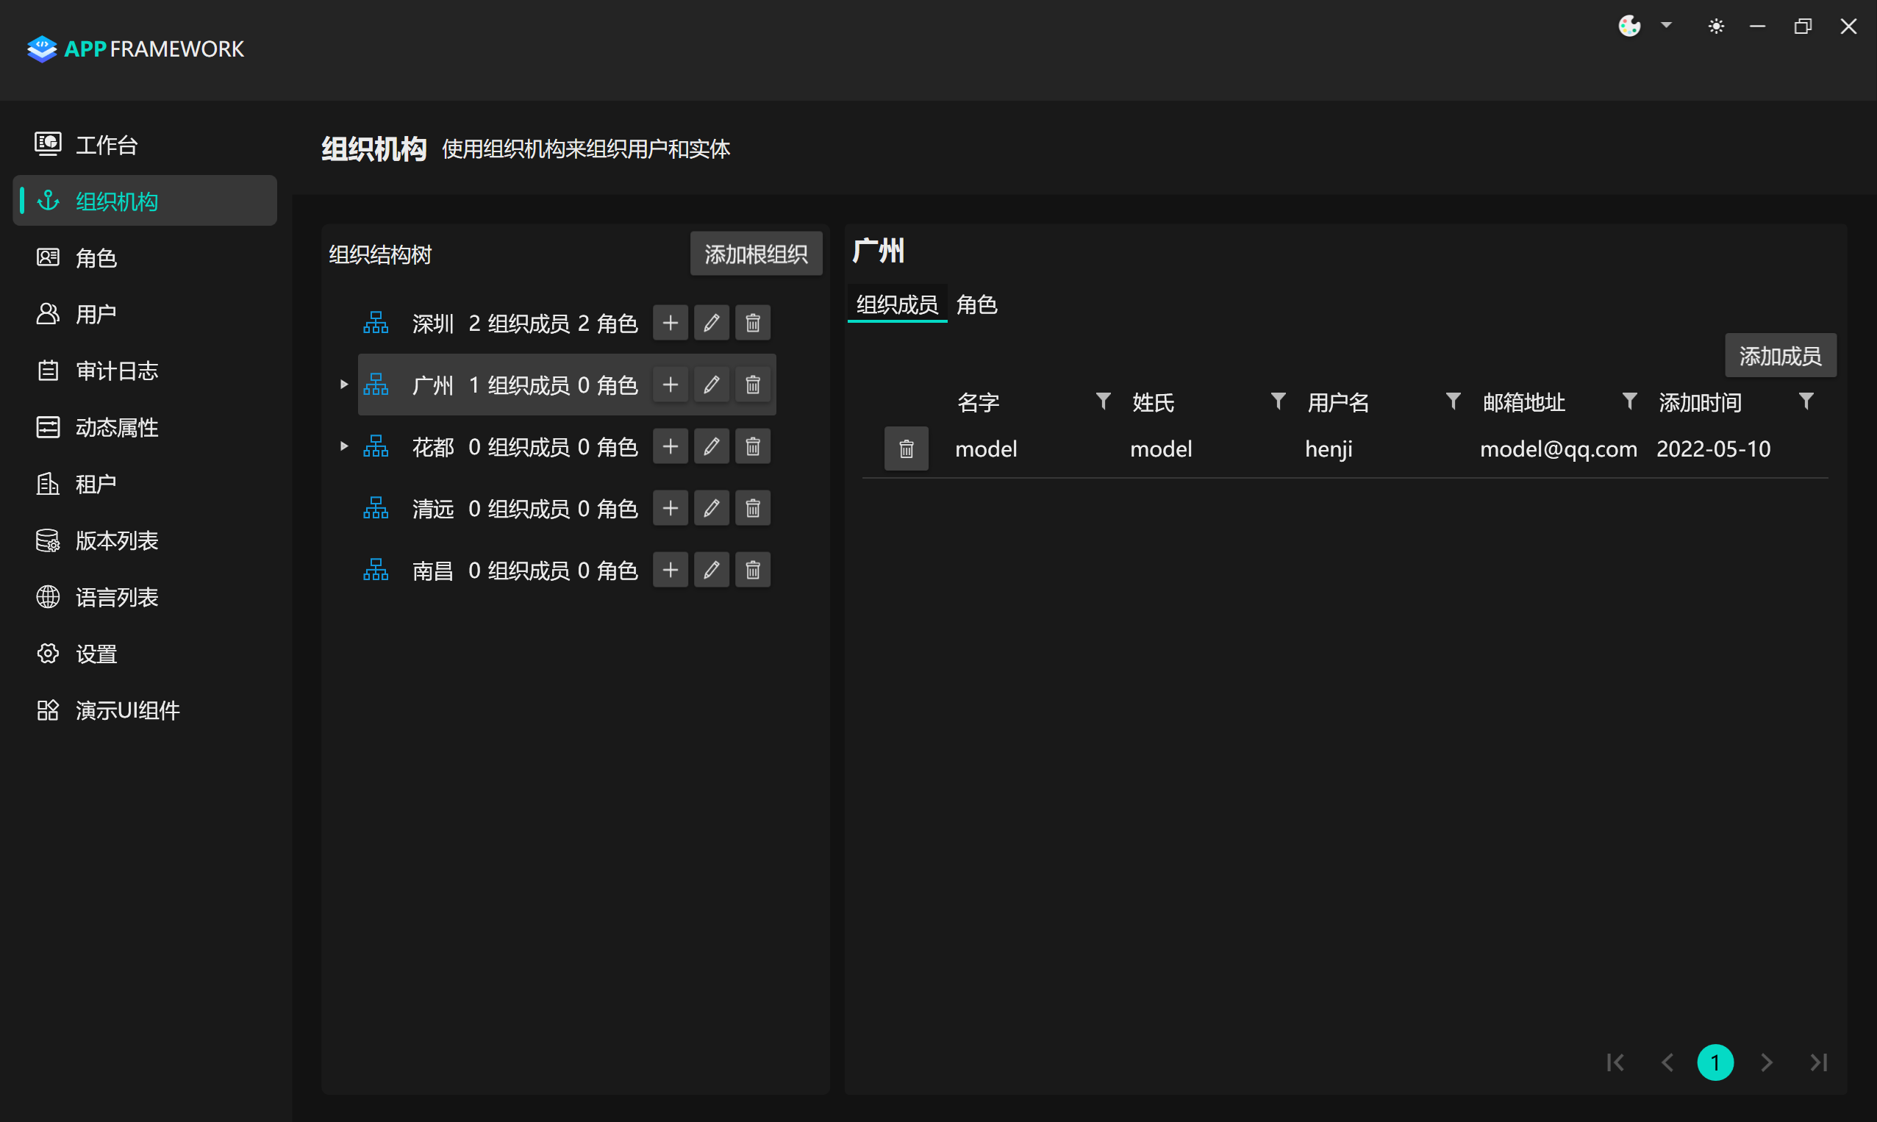Open 角色 in sidebar
Viewport: 1877px width, 1122px height.
pos(145,258)
